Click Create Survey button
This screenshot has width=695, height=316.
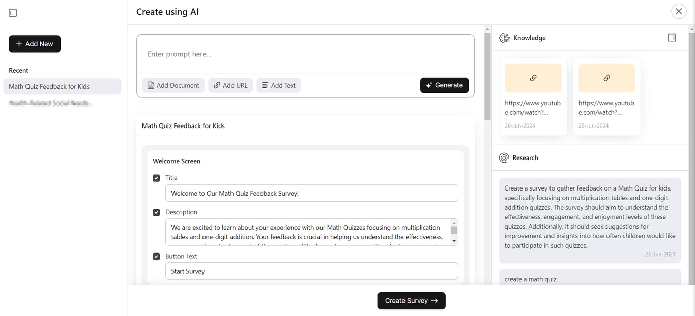tap(411, 301)
